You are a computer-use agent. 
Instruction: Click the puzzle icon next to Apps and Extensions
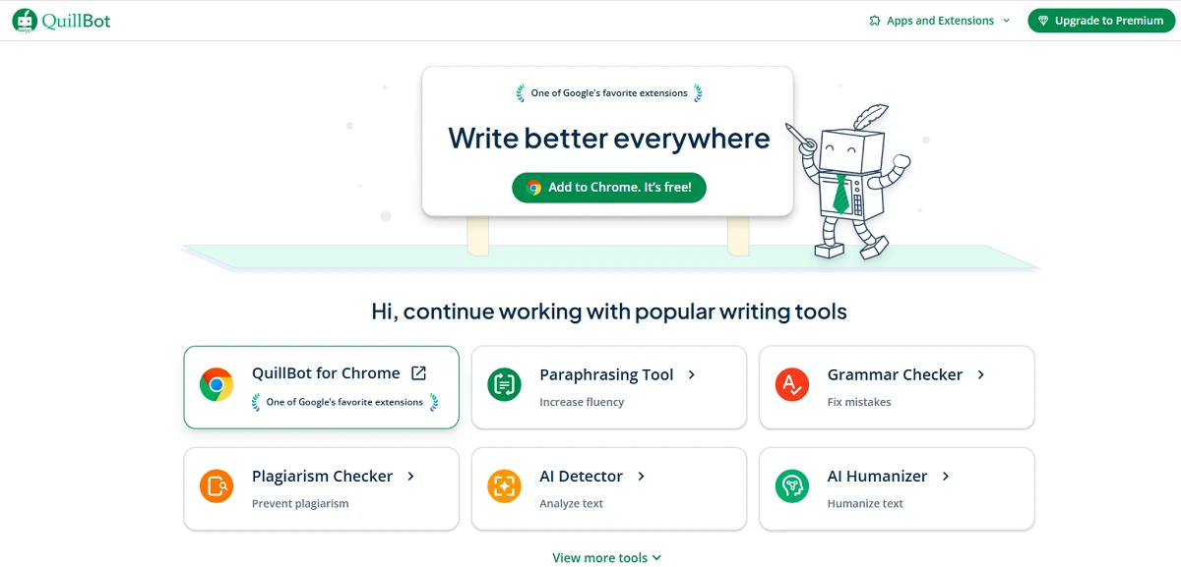(875, 21)
